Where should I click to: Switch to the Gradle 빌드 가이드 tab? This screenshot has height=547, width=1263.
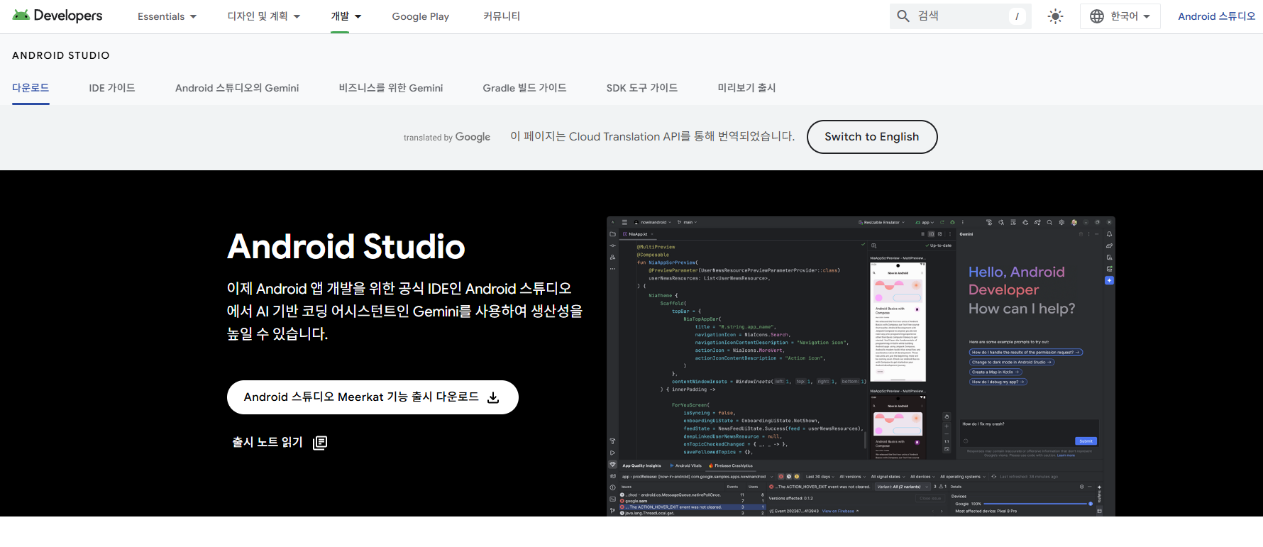pyautogui.click(x=524, y=88)
